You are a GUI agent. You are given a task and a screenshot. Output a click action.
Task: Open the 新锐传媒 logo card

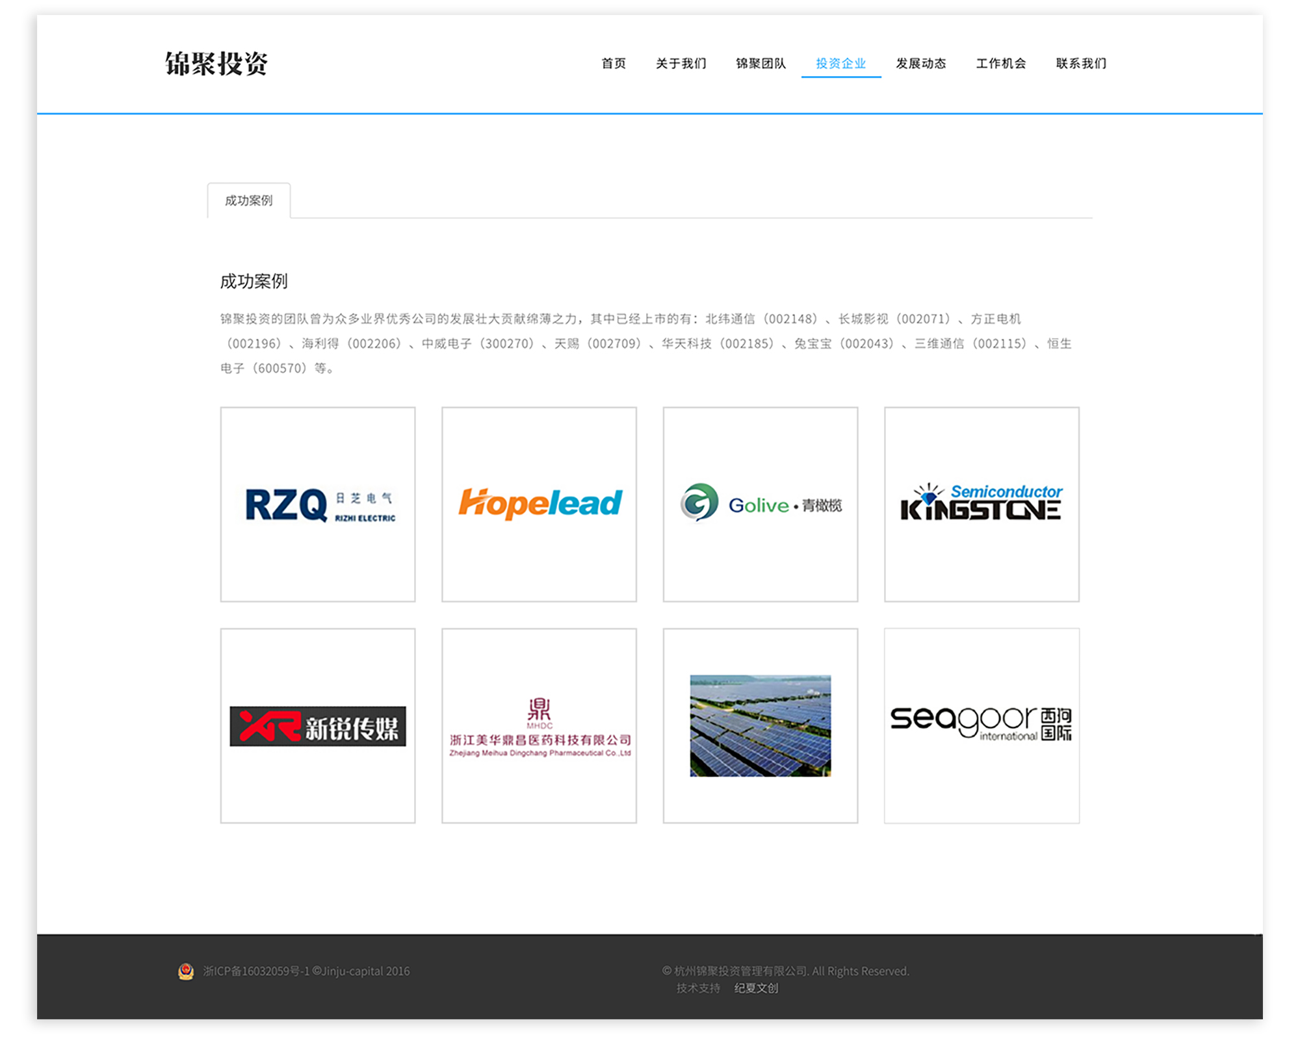click(x=318, y=726)
